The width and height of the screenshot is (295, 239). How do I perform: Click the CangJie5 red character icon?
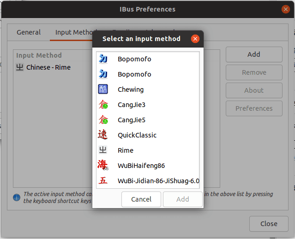tap(103, 120)
